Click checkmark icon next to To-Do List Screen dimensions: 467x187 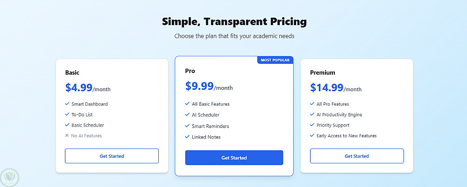click(67, 114)
